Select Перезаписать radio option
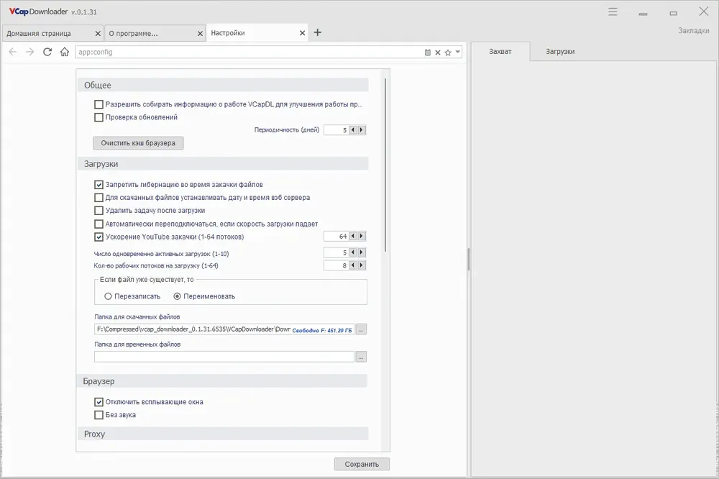This screenshot has width=719, height=479. point(109,296)
